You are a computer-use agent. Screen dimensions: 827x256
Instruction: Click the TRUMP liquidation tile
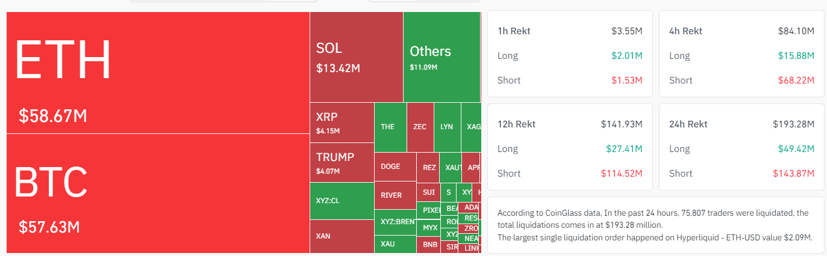coord(342,162)
